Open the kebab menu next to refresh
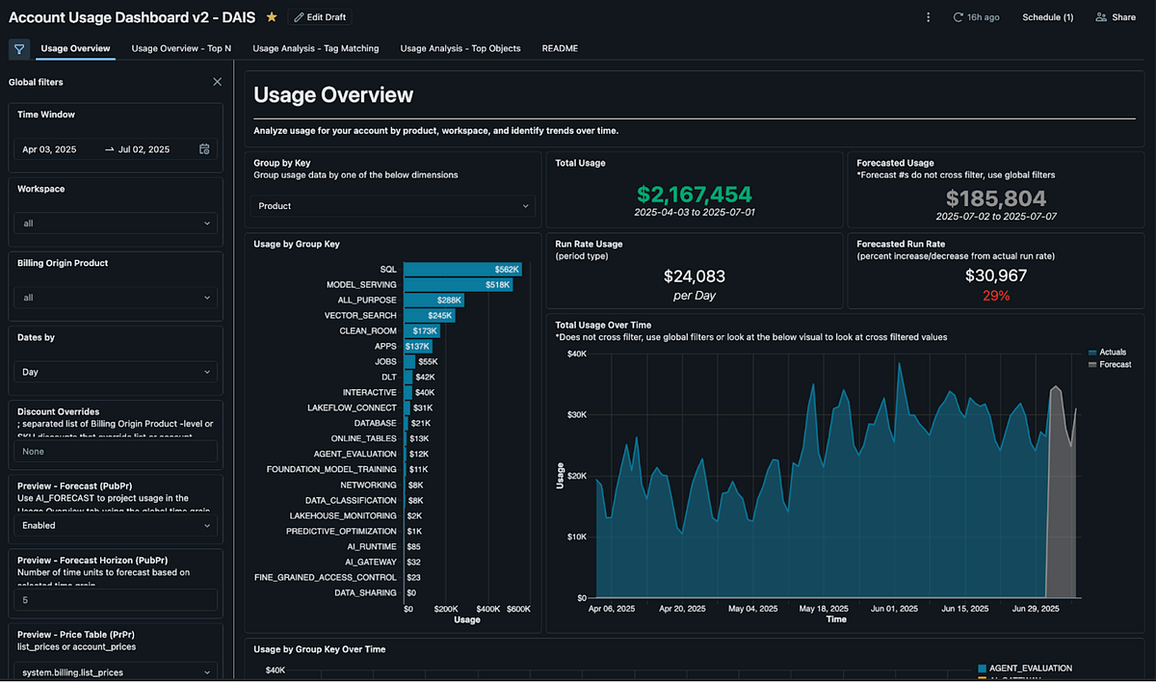The height and width of the screenshot is (682, 1156). pyautogui.click(x=928, y=16)
